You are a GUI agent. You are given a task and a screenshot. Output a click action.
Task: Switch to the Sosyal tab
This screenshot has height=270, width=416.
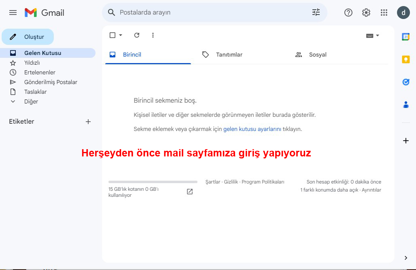coord(318,55)
